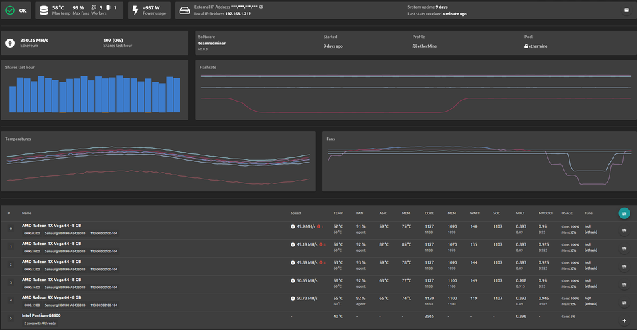Click the plus button on Pentium G4600 row
This screenshot has width=637, height=330.
coord(624,321)
